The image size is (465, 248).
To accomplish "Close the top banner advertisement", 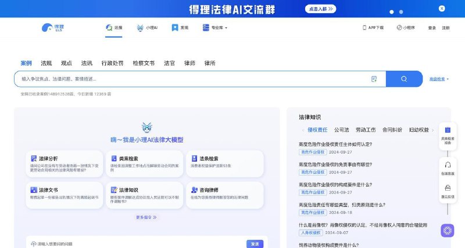I will (442, 9).
